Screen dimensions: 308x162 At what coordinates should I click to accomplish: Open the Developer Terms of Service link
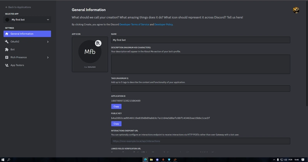134,25
